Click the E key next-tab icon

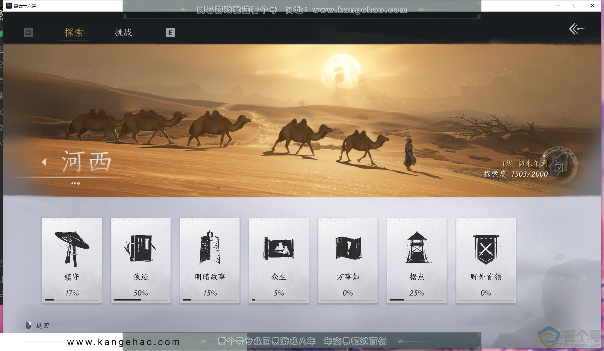[x=170, y=33]
